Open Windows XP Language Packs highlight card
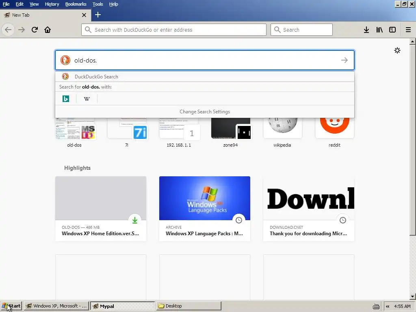This screenshot has width=416, height=312. [205, 209]
